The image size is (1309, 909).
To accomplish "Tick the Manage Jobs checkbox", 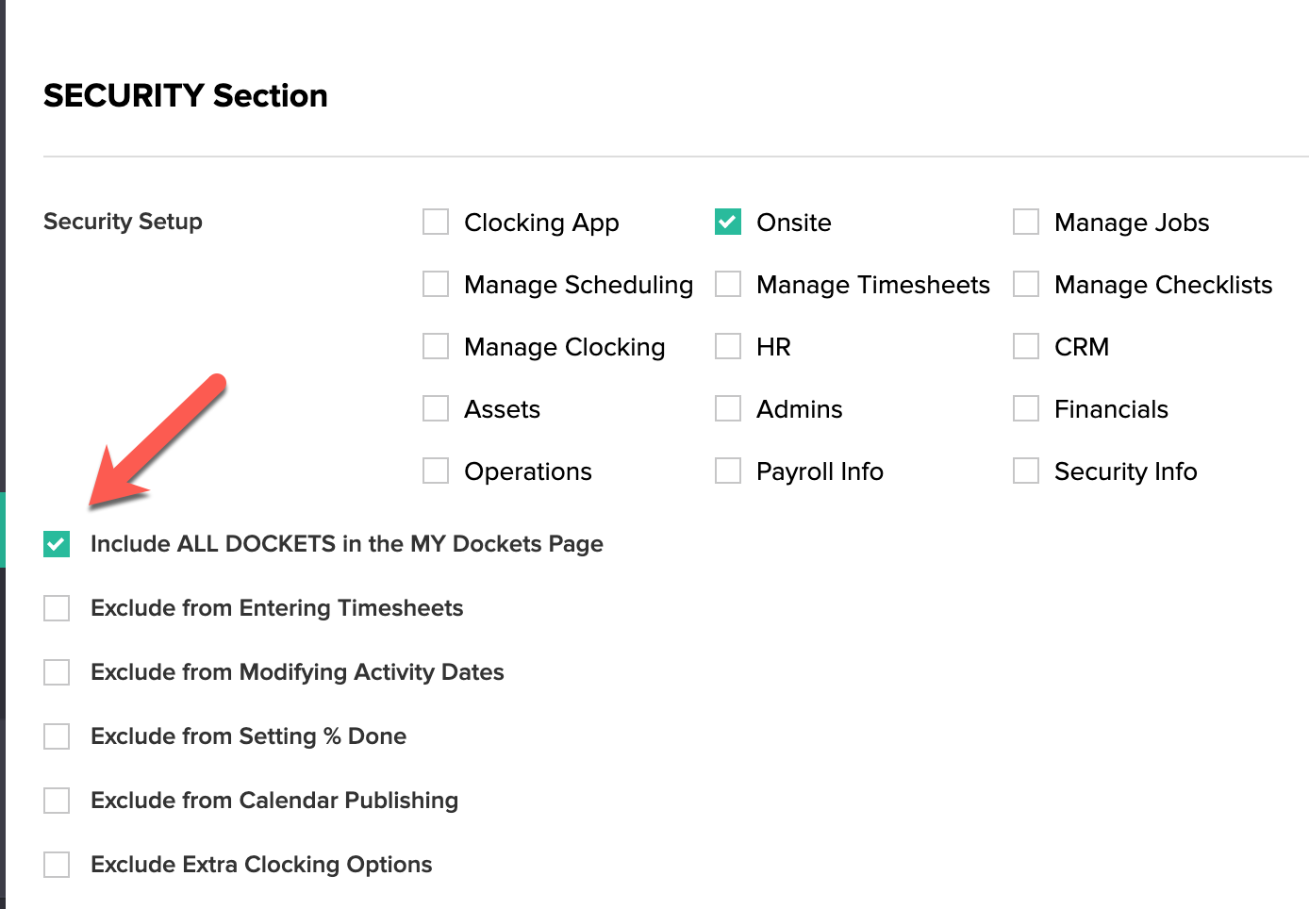I will (1026, 222).
